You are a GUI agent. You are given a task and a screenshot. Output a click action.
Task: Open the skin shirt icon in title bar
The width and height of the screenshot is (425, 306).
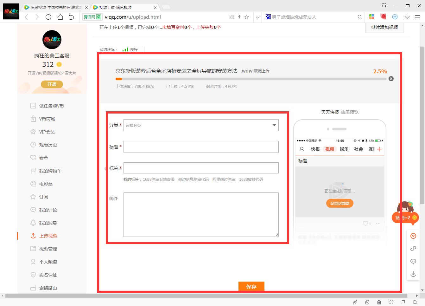tap(384, 5)
